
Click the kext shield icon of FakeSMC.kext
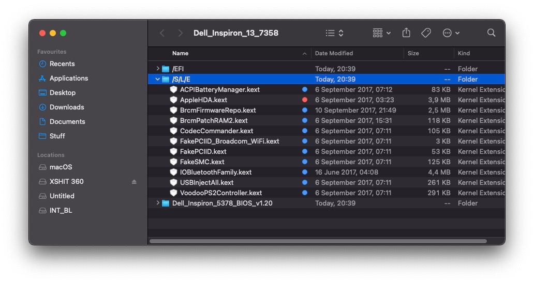pyautogui.click(x=174, y=162)
